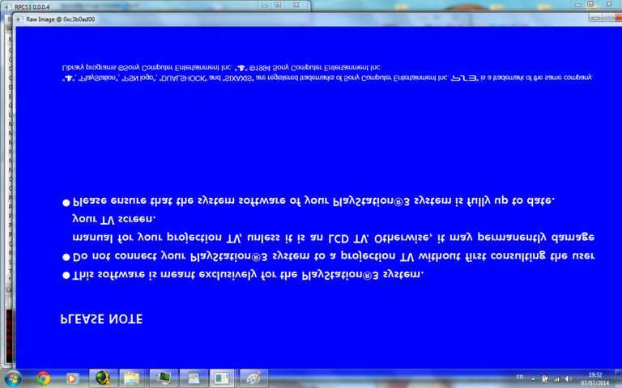Viewport: 622px width, 388px height.
Task: Close the RPCS3 0.0.0.4 window
Action: click(x=296, y=5)
